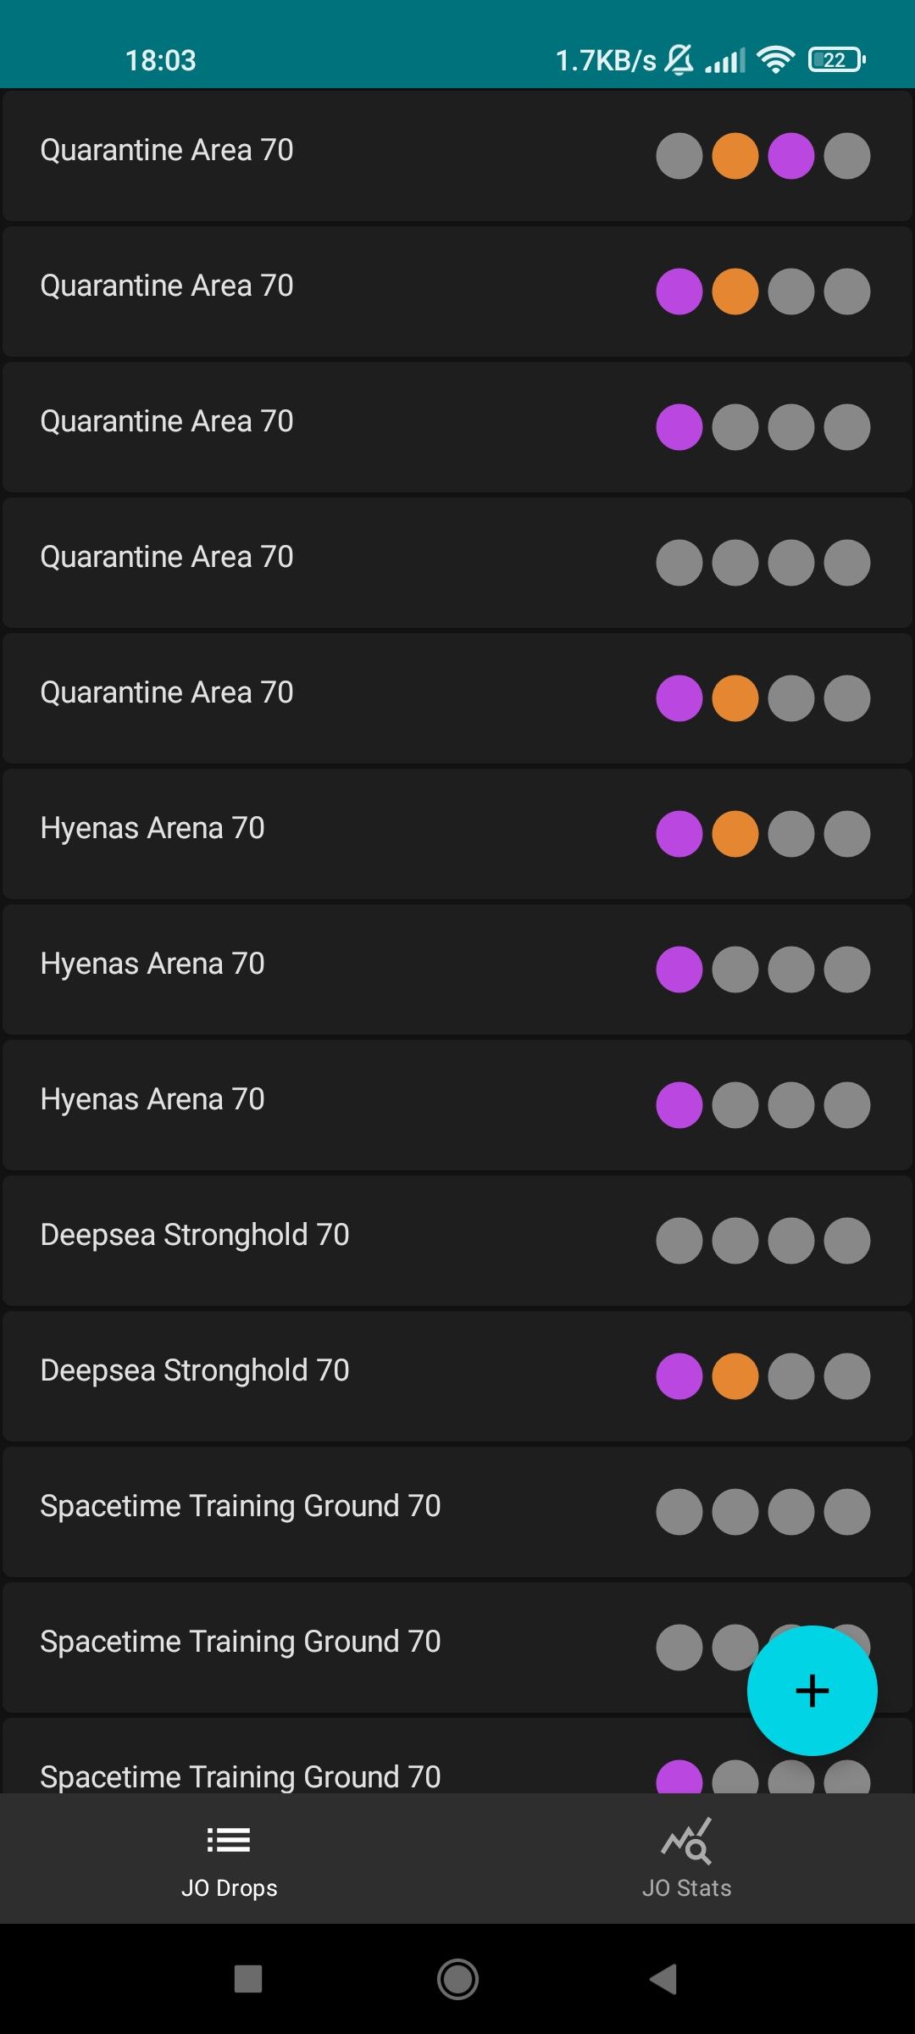The width and height of the screenshot is (915, 2034).
Task: Tap the JO Drops list icon
Action: 229,1840
